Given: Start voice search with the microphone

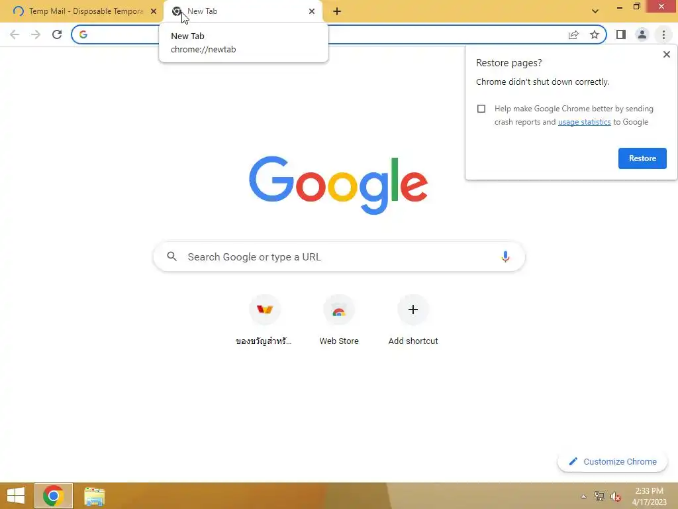Looking at the screenshot, I should coord(505,256).
